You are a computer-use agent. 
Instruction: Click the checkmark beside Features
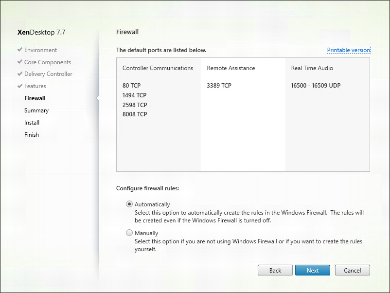coord(20,86)
